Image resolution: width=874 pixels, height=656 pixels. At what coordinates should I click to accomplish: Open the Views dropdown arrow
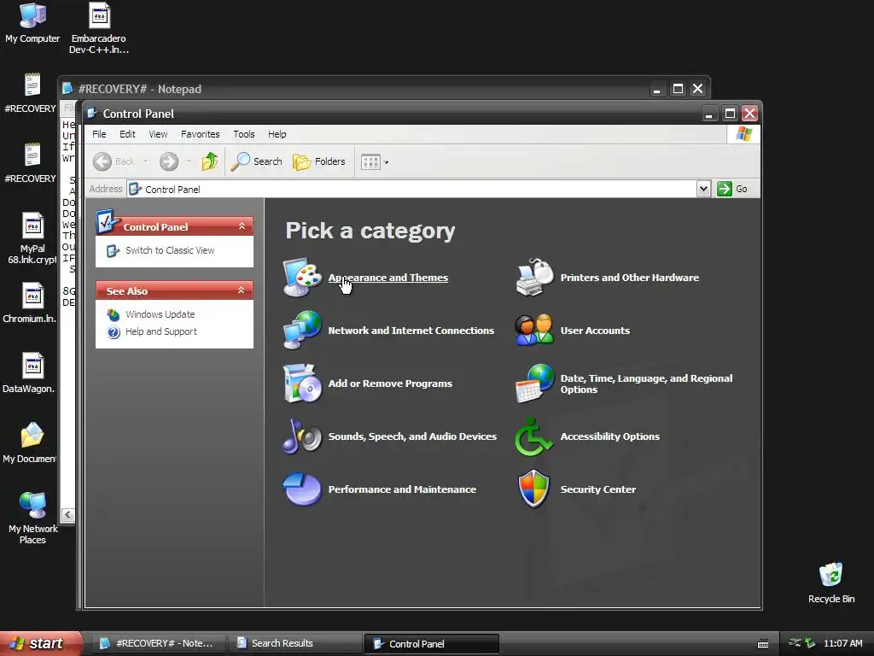coord(386,162)
